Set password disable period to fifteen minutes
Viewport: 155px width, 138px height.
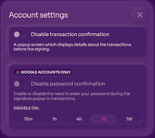pyautogui.click(x=28, y=119)
